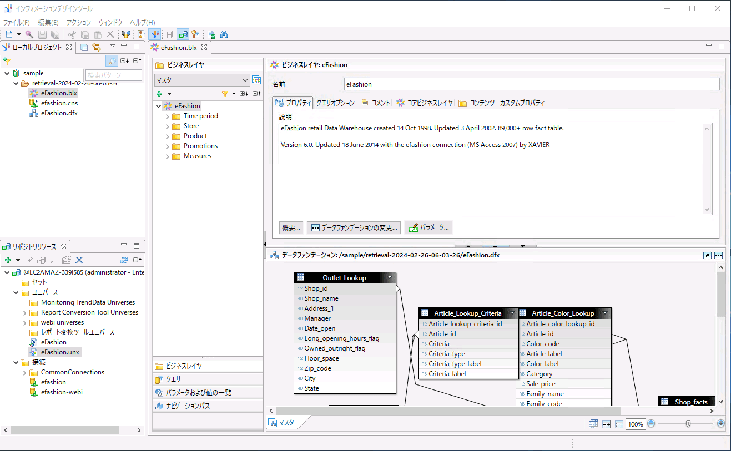
Task: Click the diagram zoom slider handle
Action: coord(688,424)
